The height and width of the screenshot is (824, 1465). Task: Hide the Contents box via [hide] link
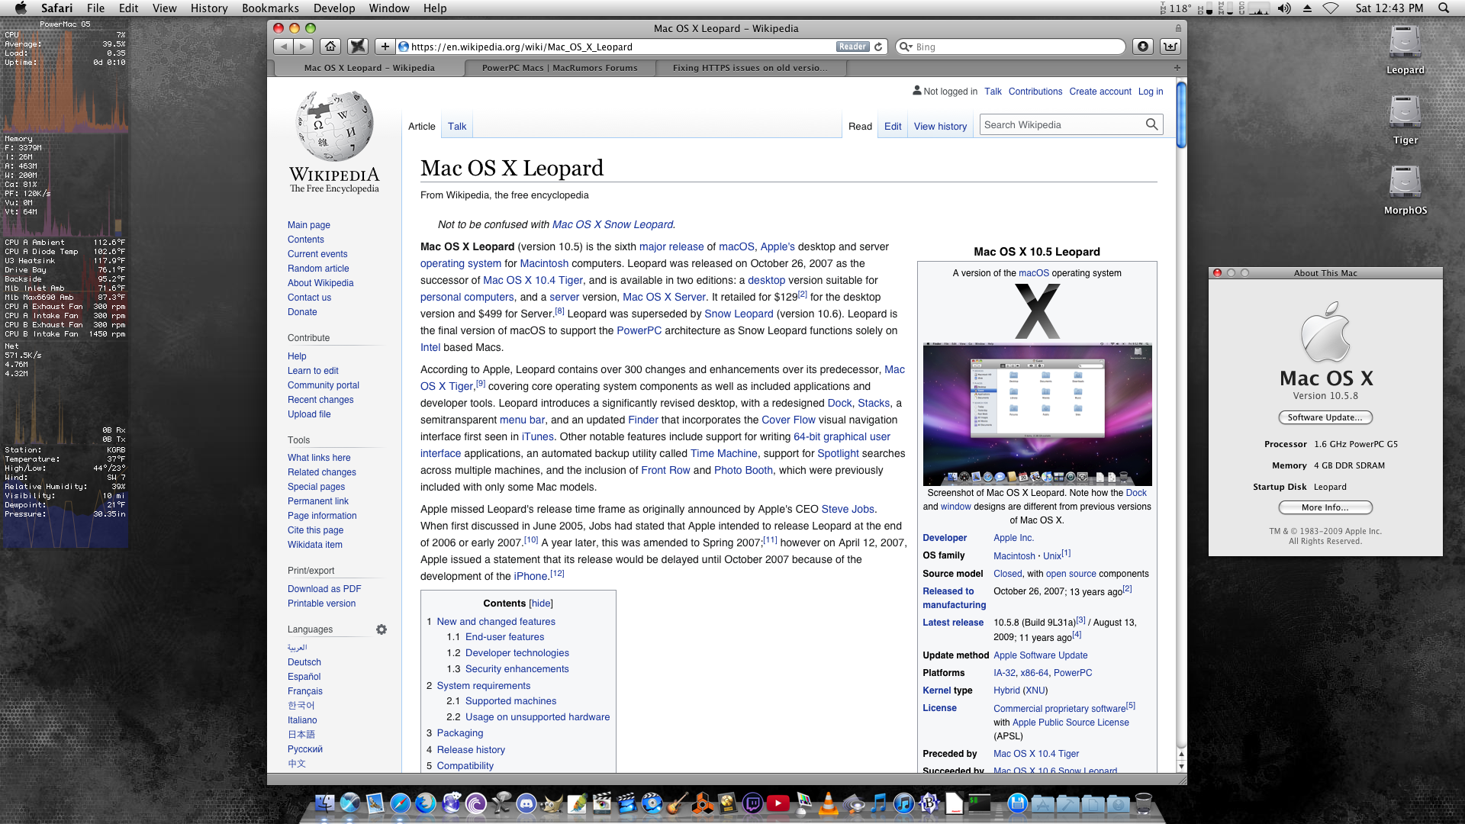[541, 603]
